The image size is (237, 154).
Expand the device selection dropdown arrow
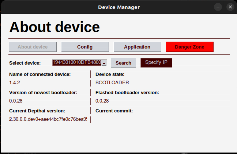104,63
